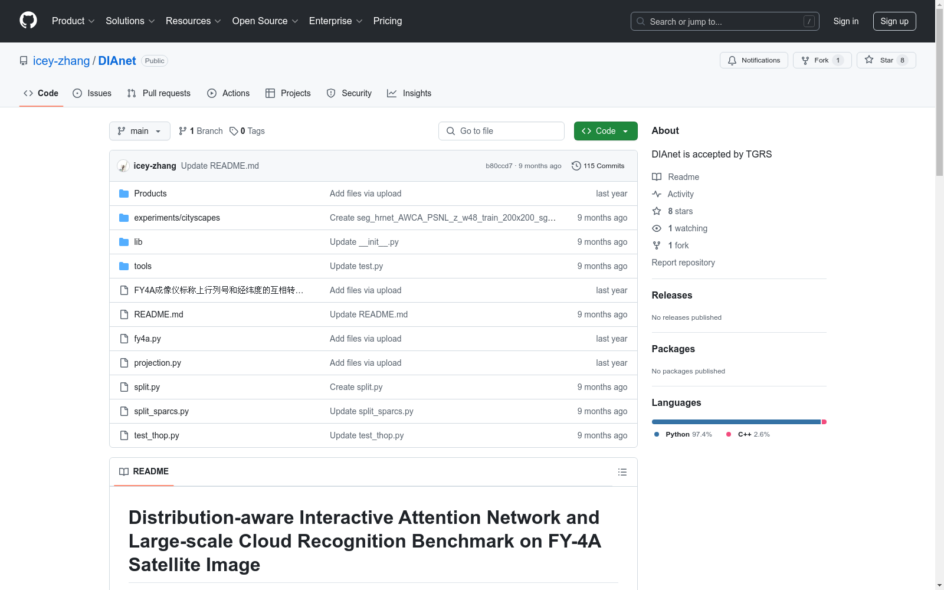This screenshot has width=944, height=590.
Task: Click the GitHub logo icon
Action: coord(28,21)
